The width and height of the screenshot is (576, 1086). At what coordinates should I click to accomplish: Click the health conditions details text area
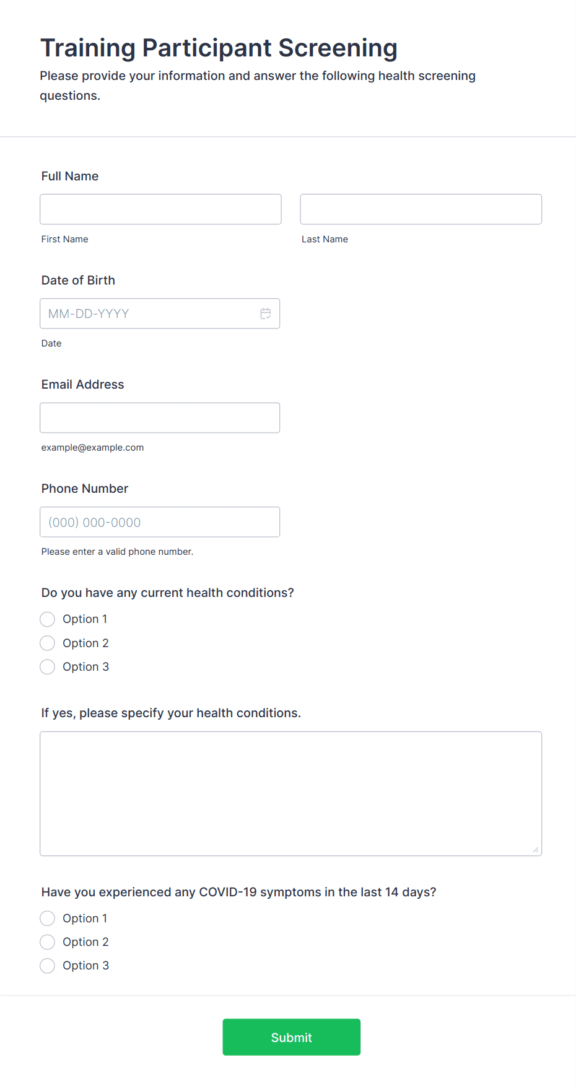click(291, 794)
